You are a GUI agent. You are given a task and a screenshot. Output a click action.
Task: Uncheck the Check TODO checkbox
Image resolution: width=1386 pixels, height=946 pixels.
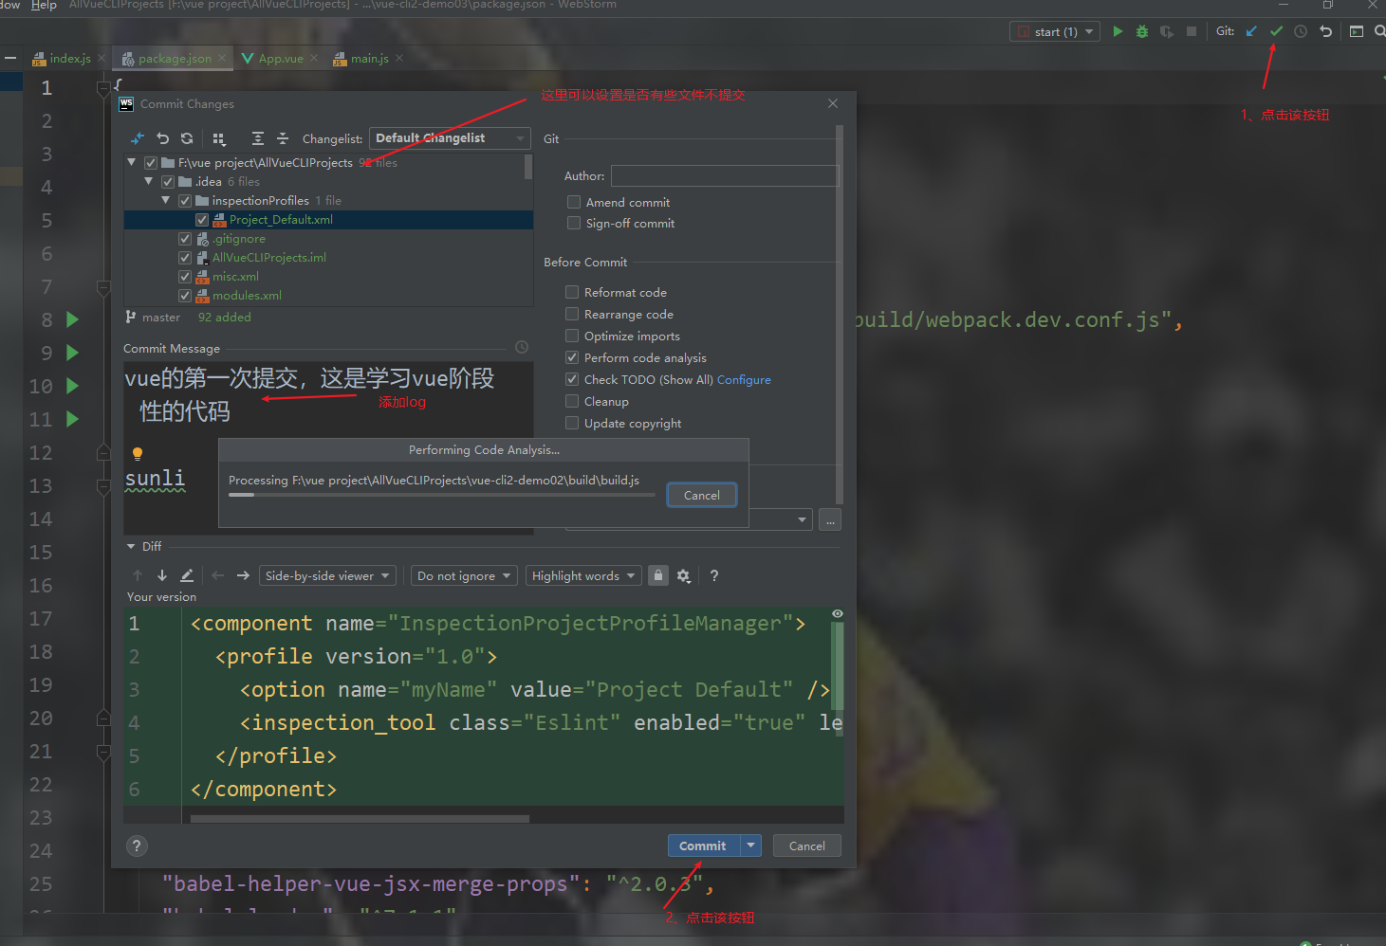(572, 379)
